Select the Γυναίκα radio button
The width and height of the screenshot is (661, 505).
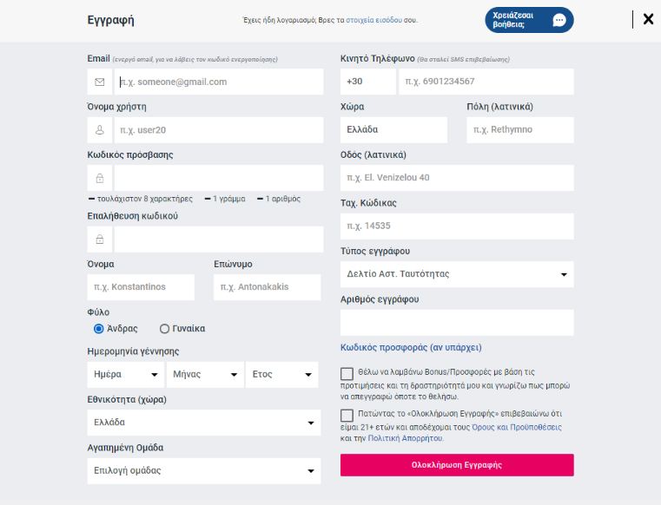click(164, 329)
